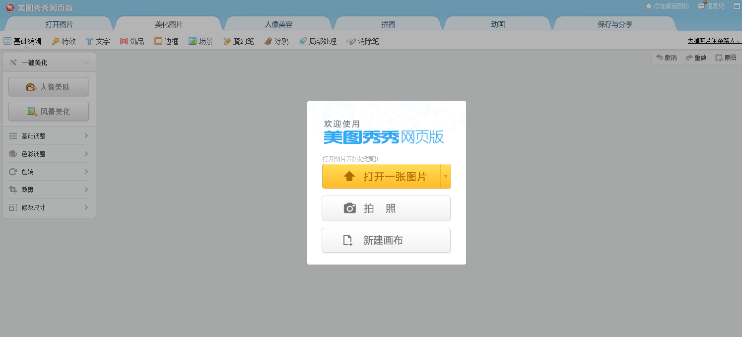Expand the 色彩调整 color adjustment section
Screen dimensions: 742x337
(x=48, y=153)
